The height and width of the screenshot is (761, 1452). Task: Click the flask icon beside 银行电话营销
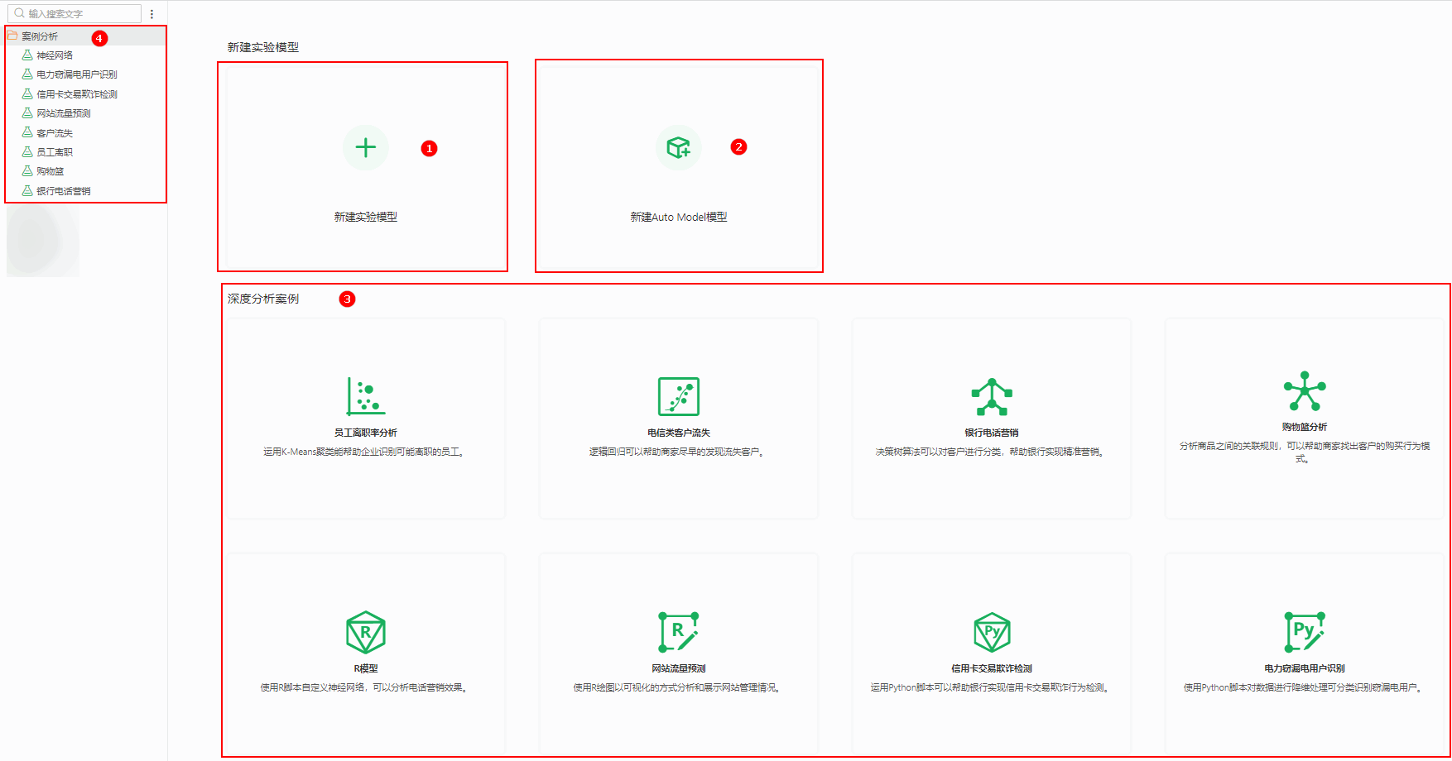click(x=27, y=190)
